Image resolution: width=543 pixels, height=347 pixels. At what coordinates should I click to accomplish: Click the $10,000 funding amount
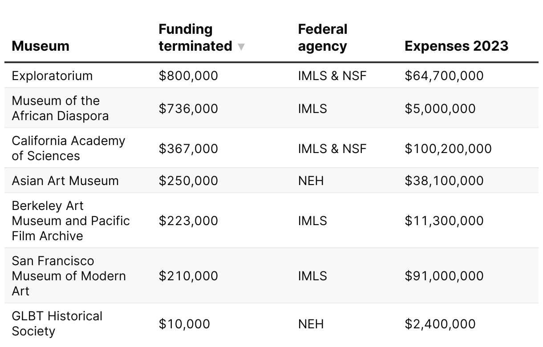(184, 324)
